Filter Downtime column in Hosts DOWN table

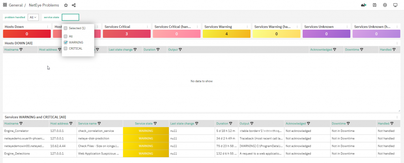361,49
